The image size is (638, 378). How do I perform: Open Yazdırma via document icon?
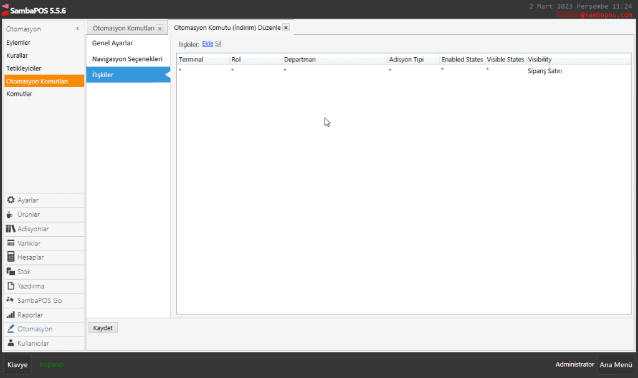[x=11, y=286]
